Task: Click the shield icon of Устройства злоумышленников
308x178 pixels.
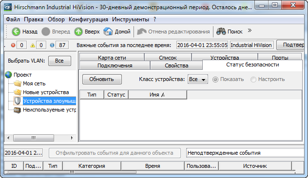Action: 18,101
